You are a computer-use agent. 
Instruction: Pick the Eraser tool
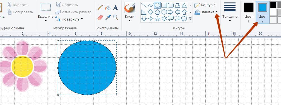tap(100, 17)
